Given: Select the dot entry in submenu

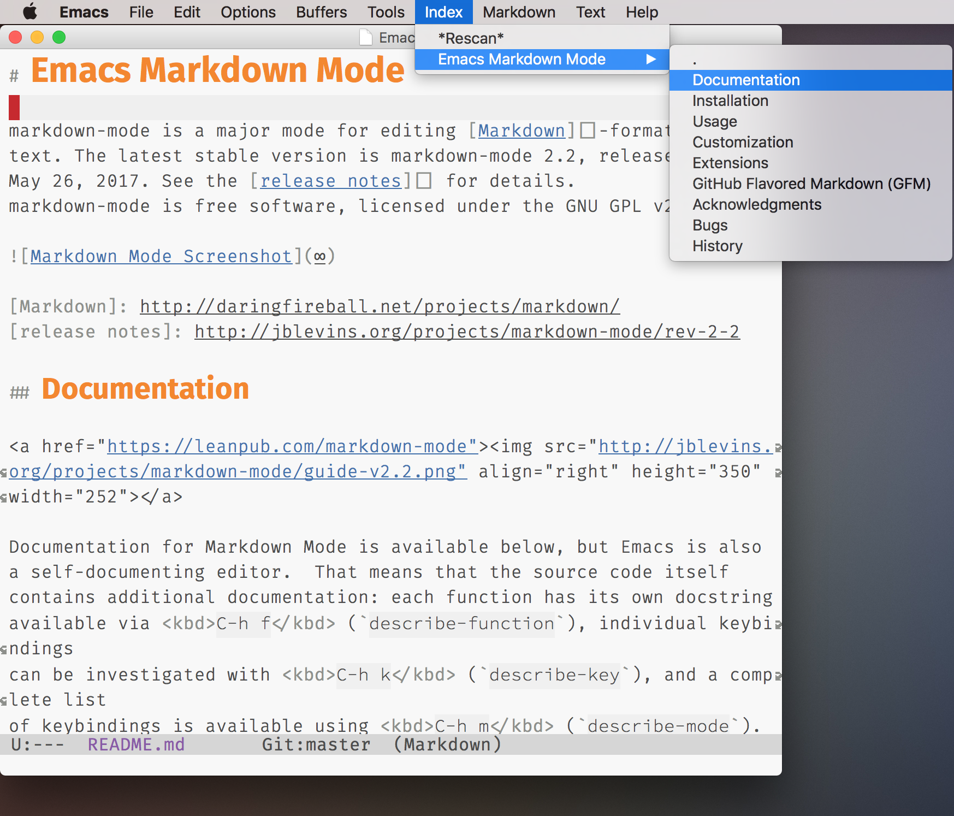Looking at the screenshot, I should pos(811,59).
